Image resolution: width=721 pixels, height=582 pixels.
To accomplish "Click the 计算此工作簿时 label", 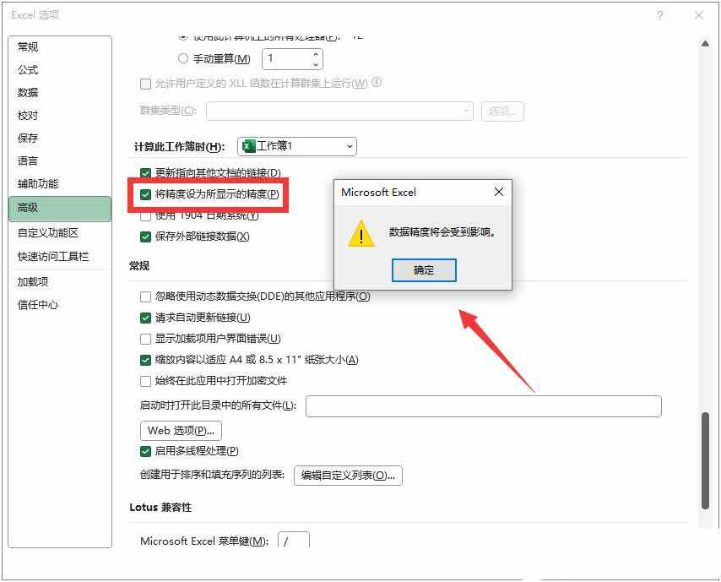I will click(179, 147).
